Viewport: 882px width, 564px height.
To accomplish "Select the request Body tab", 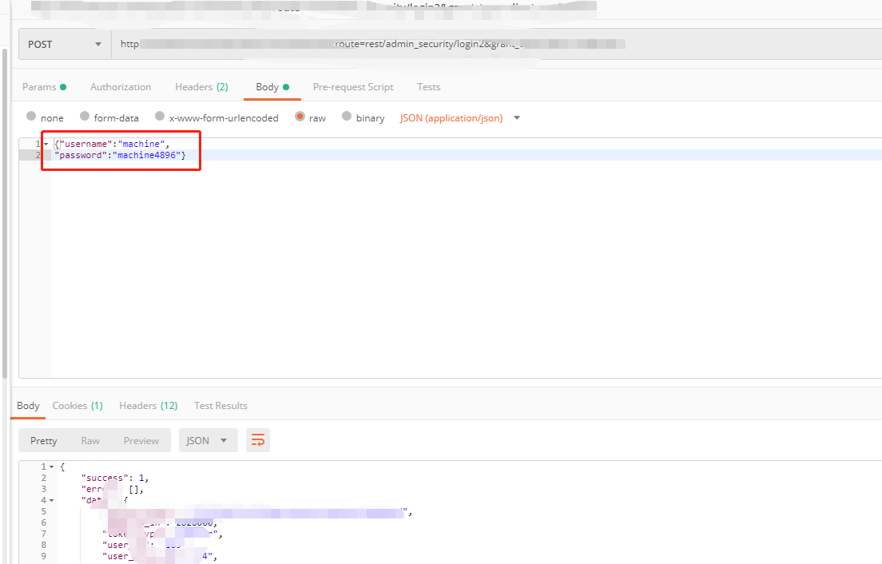I will click(272, 87).
